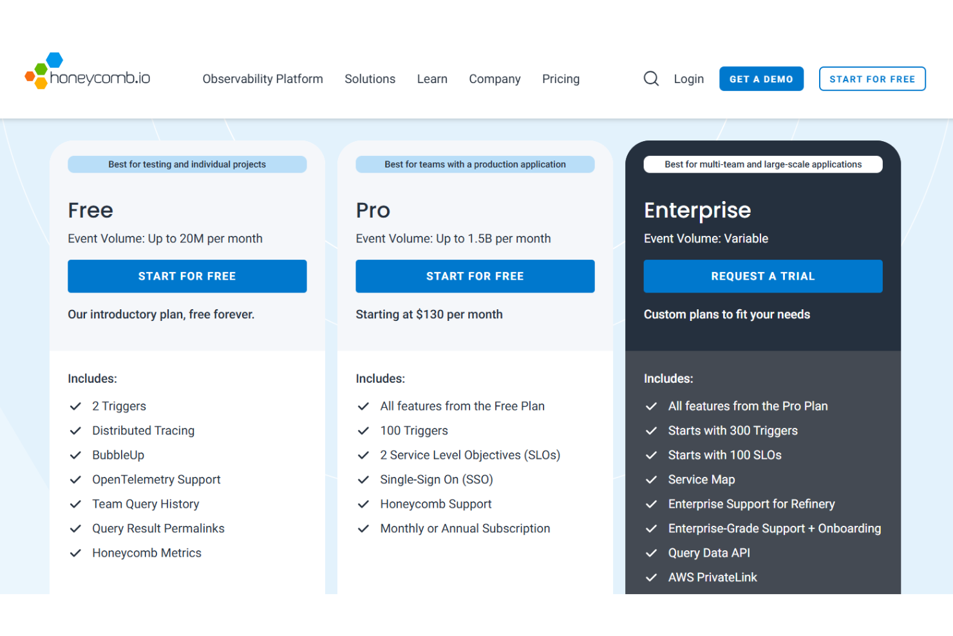This screenshot has width=953, height=636.
Task: Click checkmark beside 2 Triggers
Action: [75, 406]
